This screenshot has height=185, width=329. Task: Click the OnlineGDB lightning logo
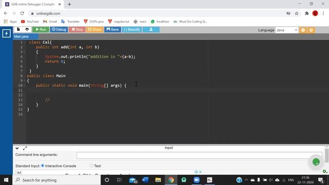6,33
